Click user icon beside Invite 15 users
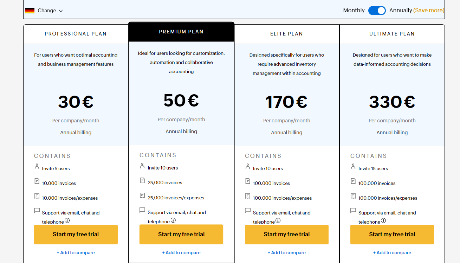Screen dimensions: 460x263 click(x=353, y=167)
